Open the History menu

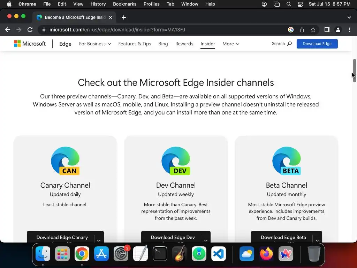click(98, 4)
